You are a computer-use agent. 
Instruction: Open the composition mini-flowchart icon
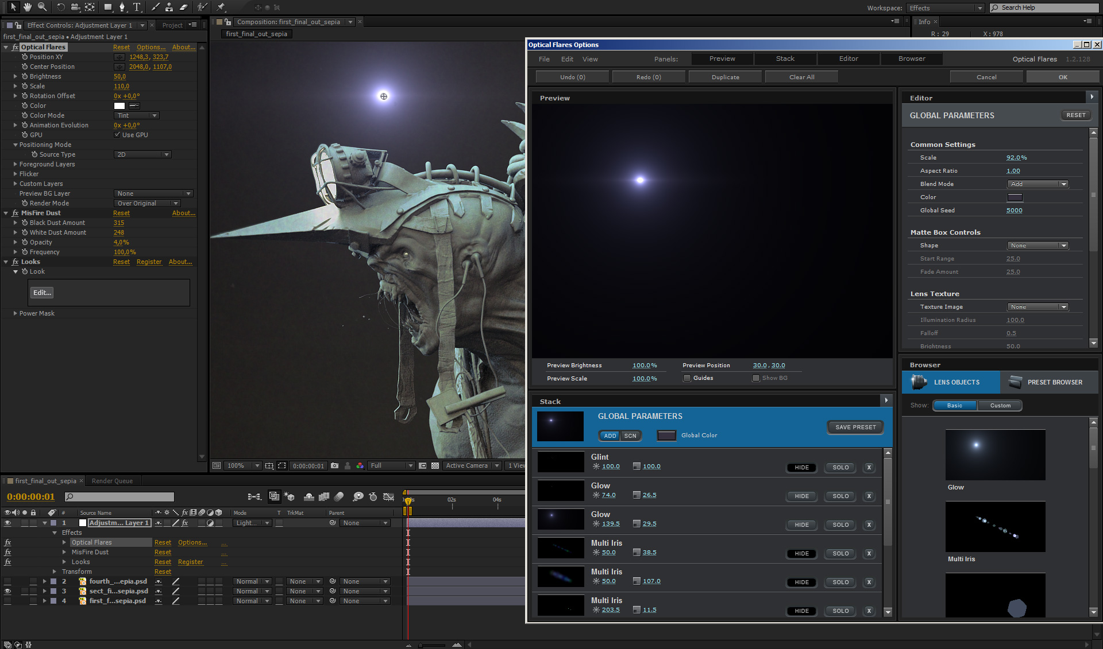[x=254, y=496]
